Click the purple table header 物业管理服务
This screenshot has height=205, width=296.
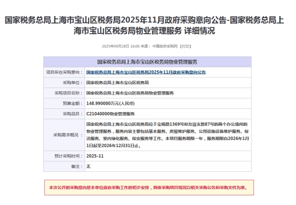pos(147,62)
